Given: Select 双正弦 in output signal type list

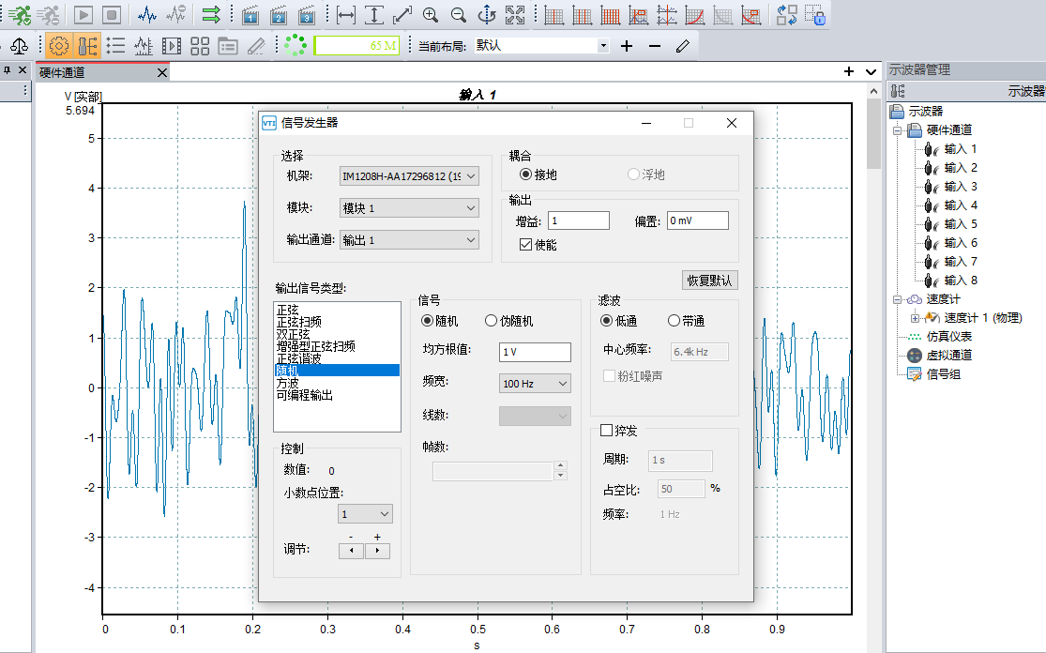Looking at the screenshot, I should coord(294,334).
